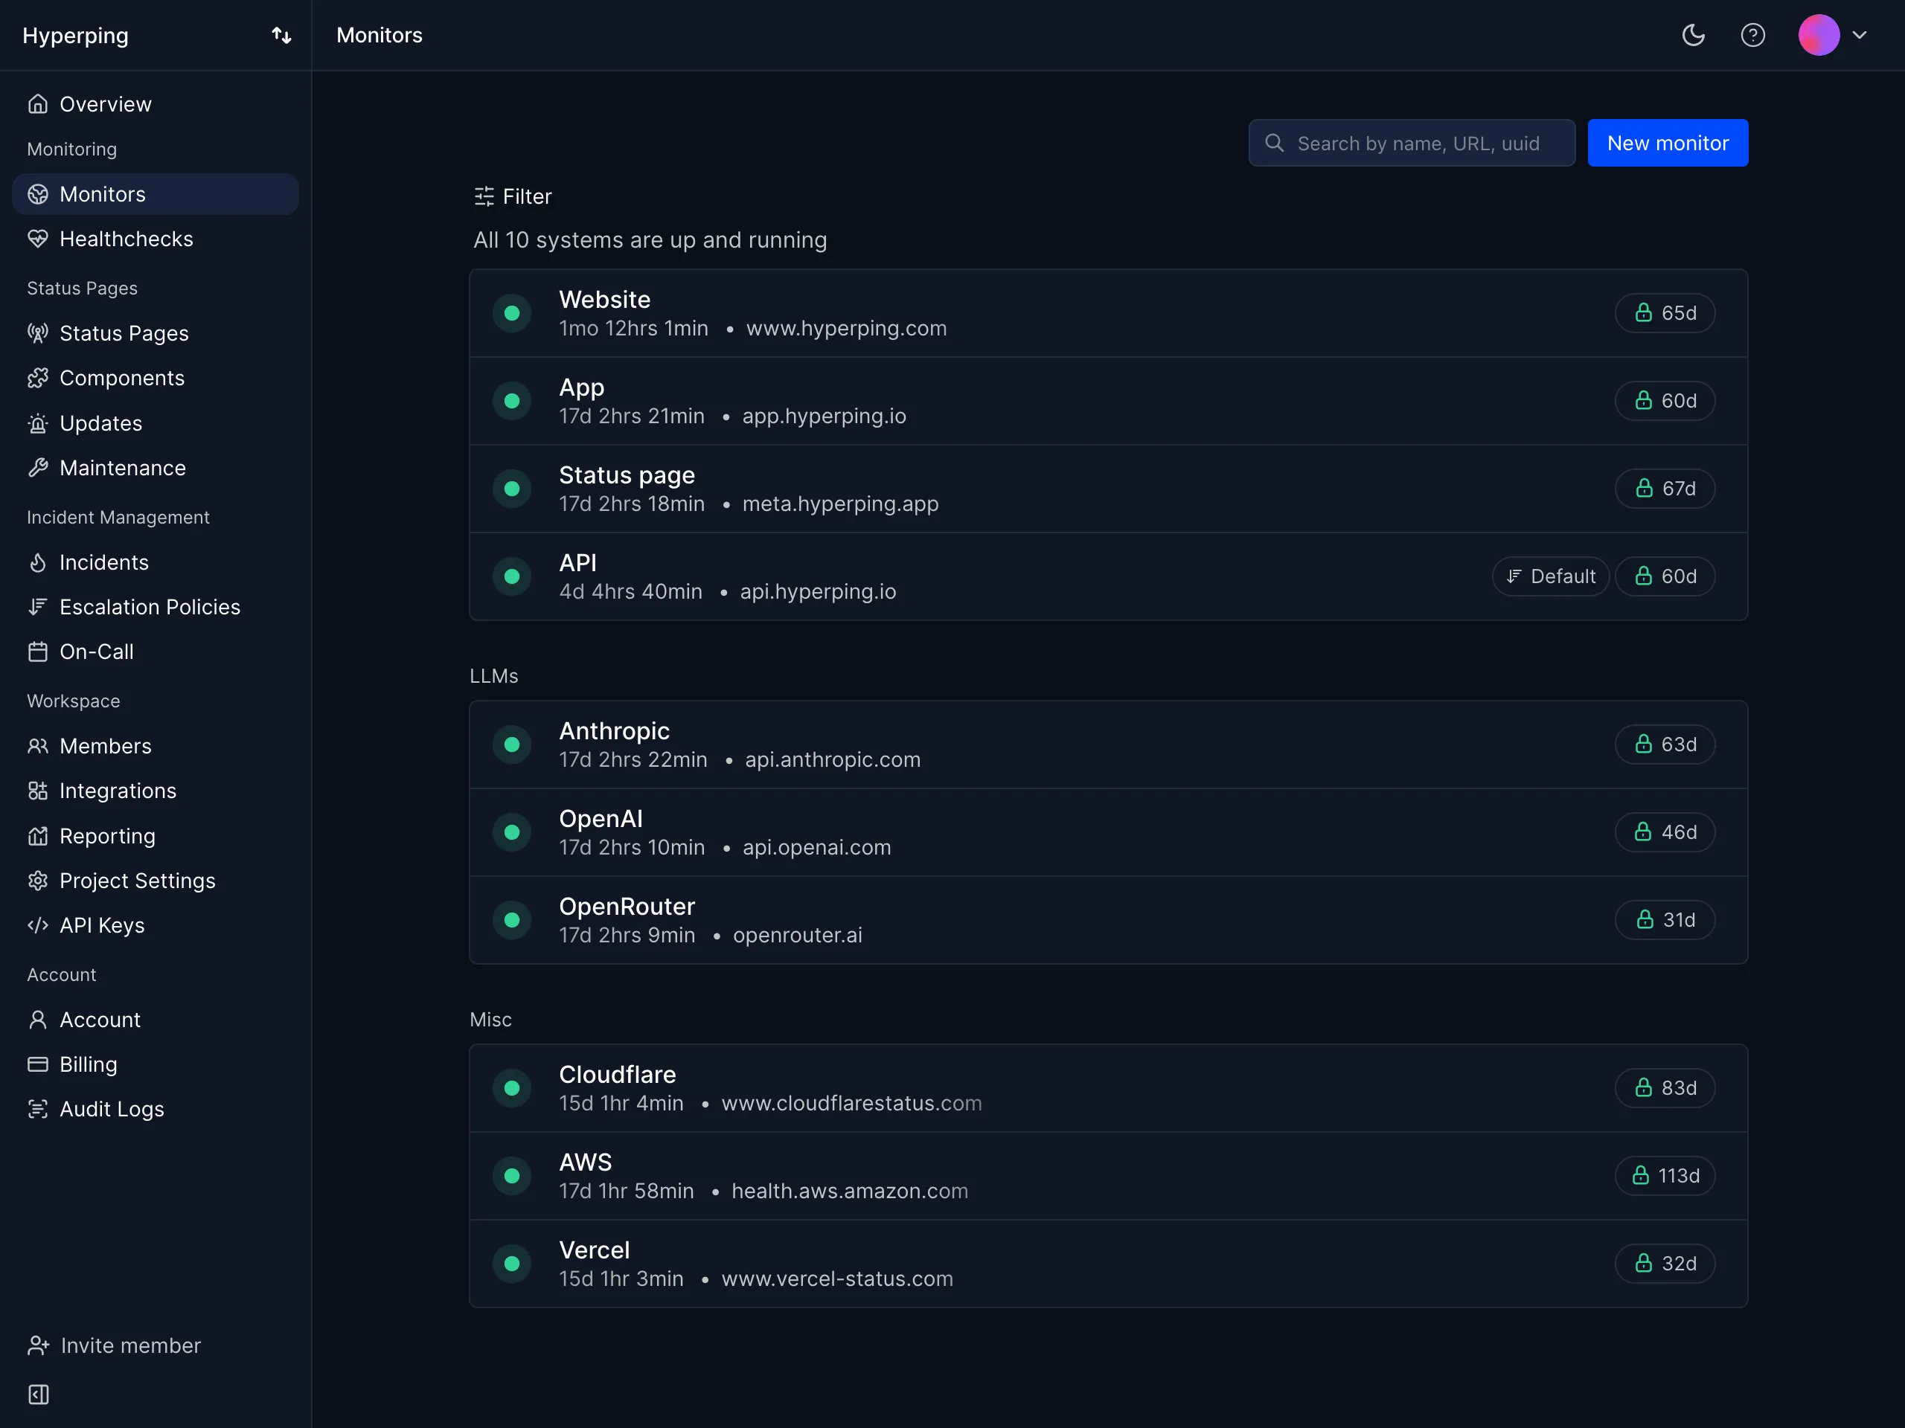Open the workspace switcher next to Hyperping

[281, 35]
